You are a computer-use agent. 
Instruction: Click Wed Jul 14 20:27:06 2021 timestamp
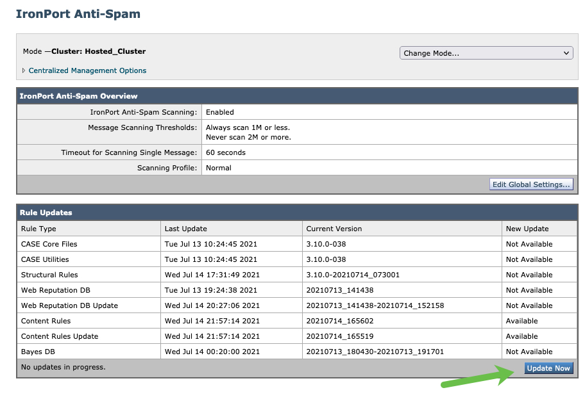[212, 305]
